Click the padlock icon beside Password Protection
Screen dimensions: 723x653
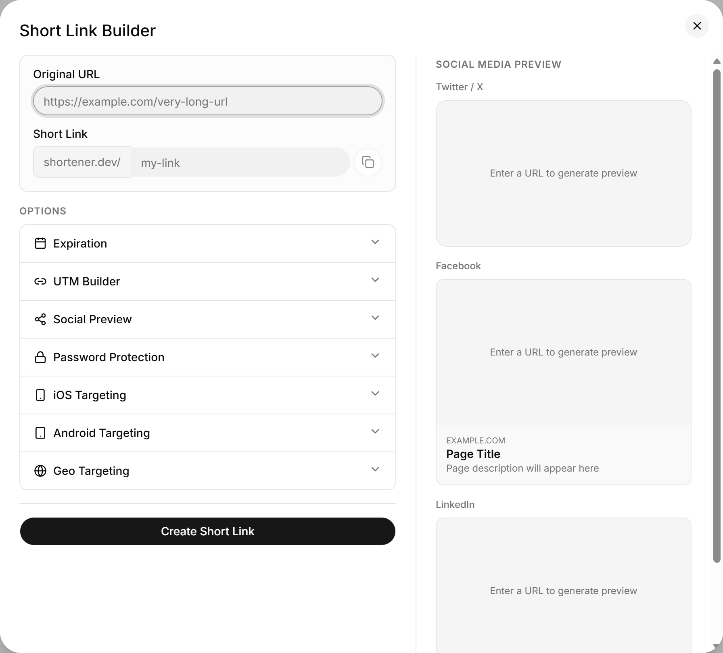40,357
